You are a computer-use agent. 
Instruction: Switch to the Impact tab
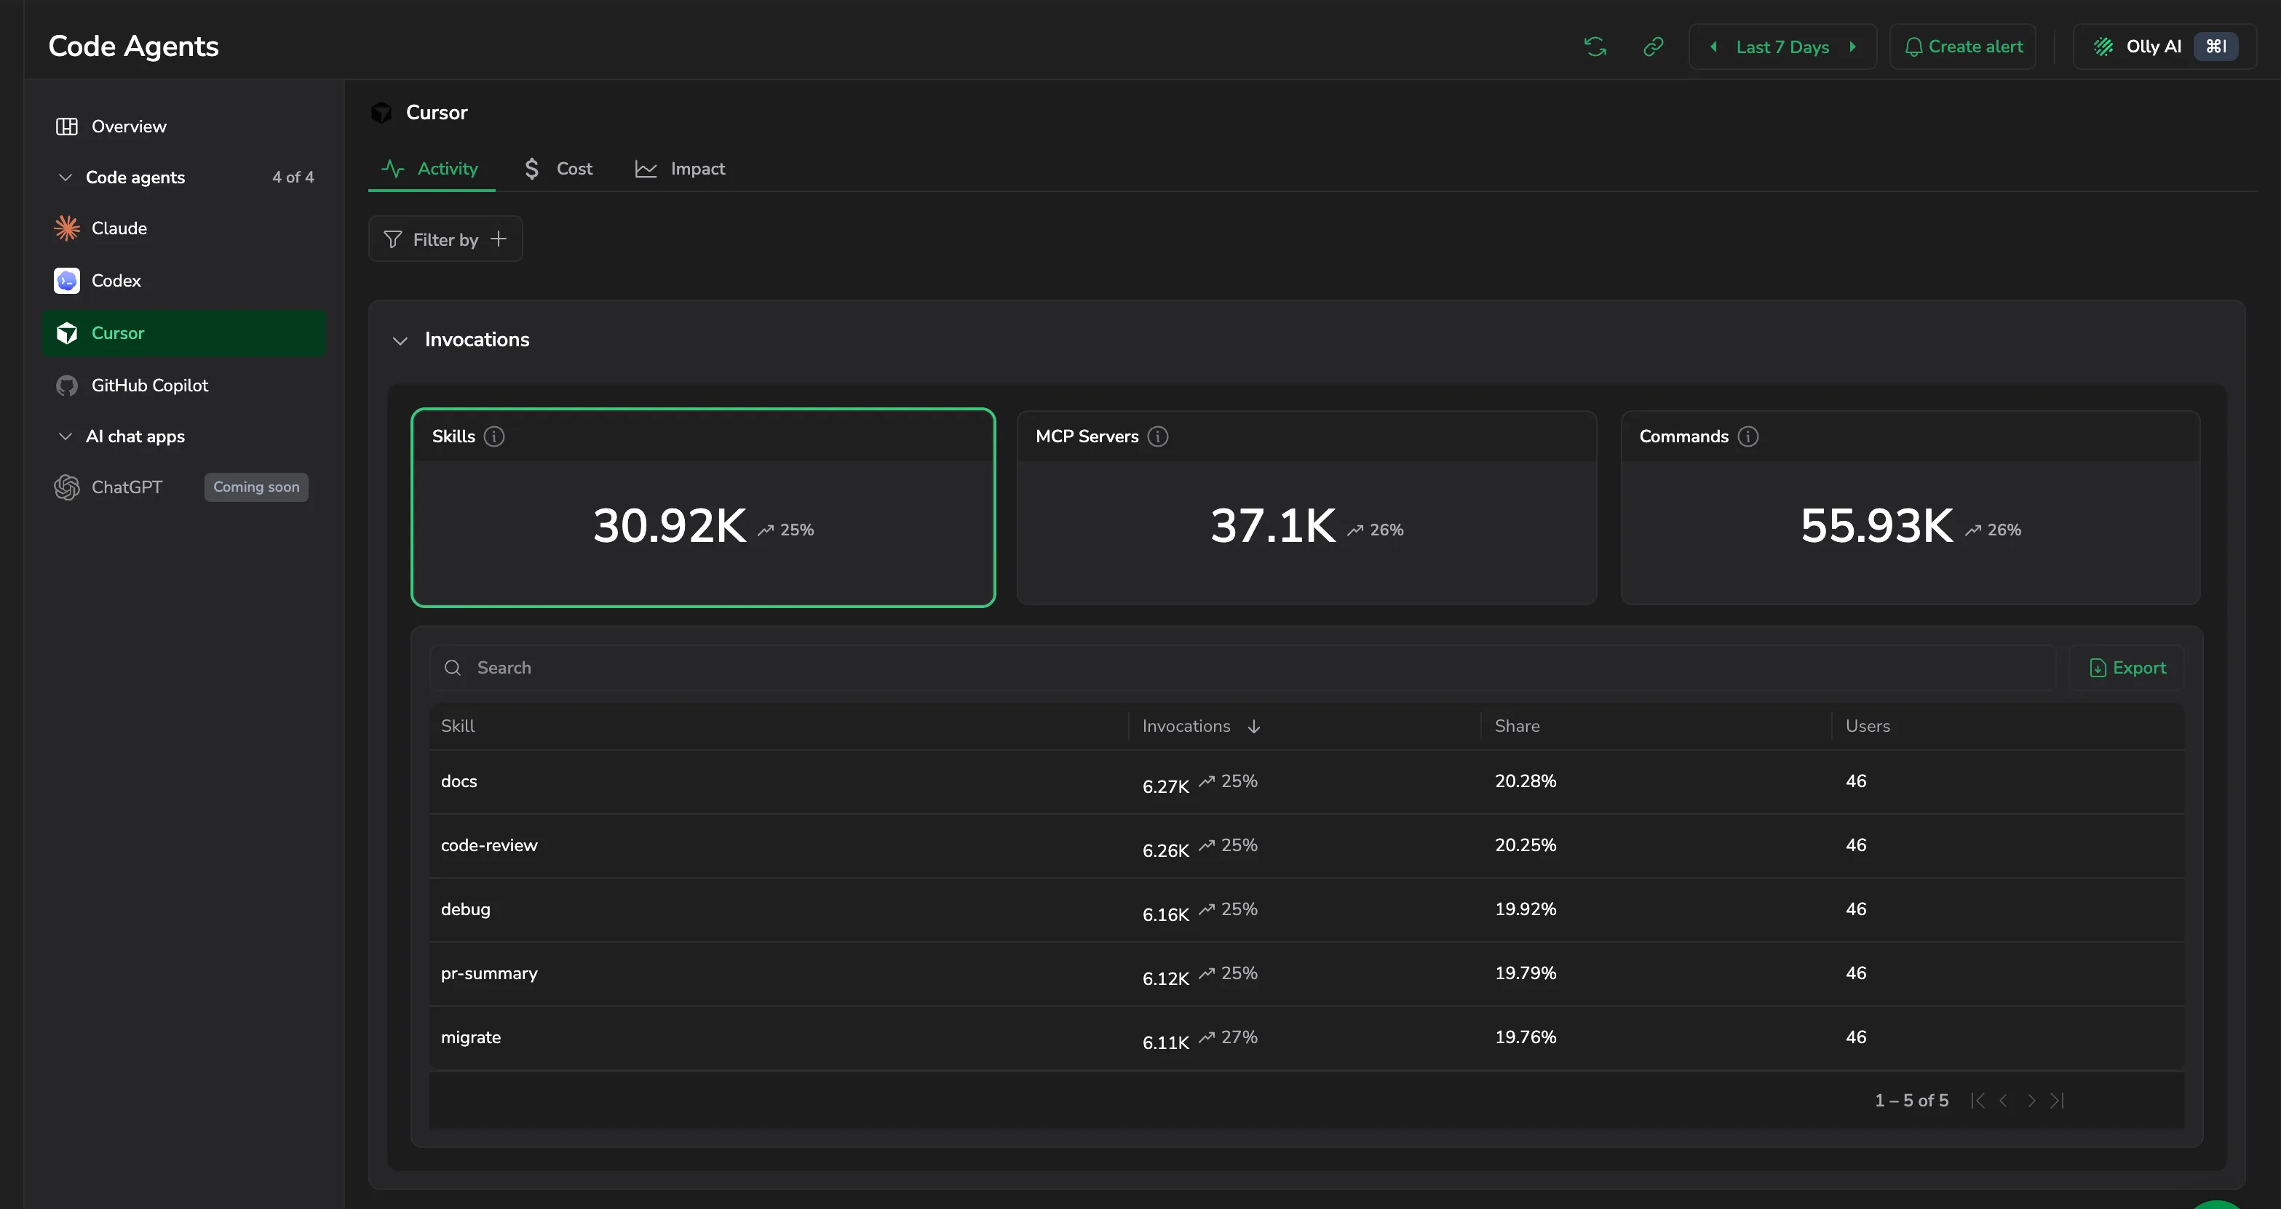pos(680,169)
